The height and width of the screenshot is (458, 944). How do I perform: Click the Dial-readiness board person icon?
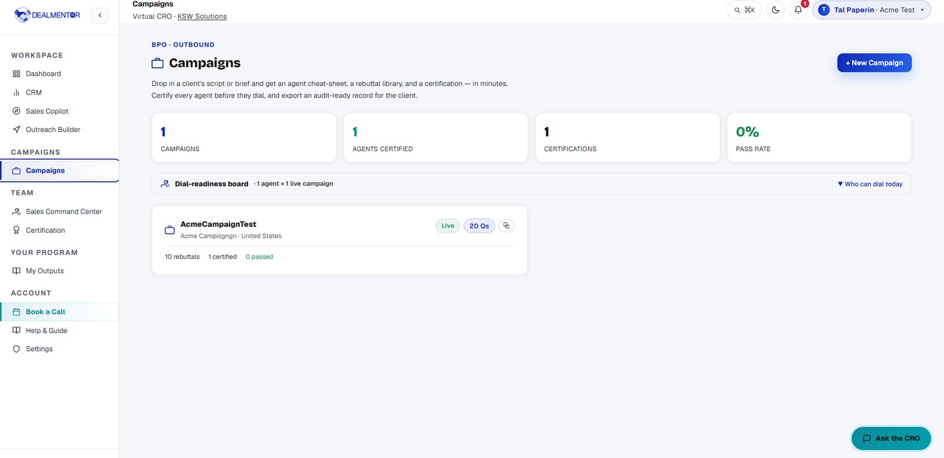tap(165, 184)
